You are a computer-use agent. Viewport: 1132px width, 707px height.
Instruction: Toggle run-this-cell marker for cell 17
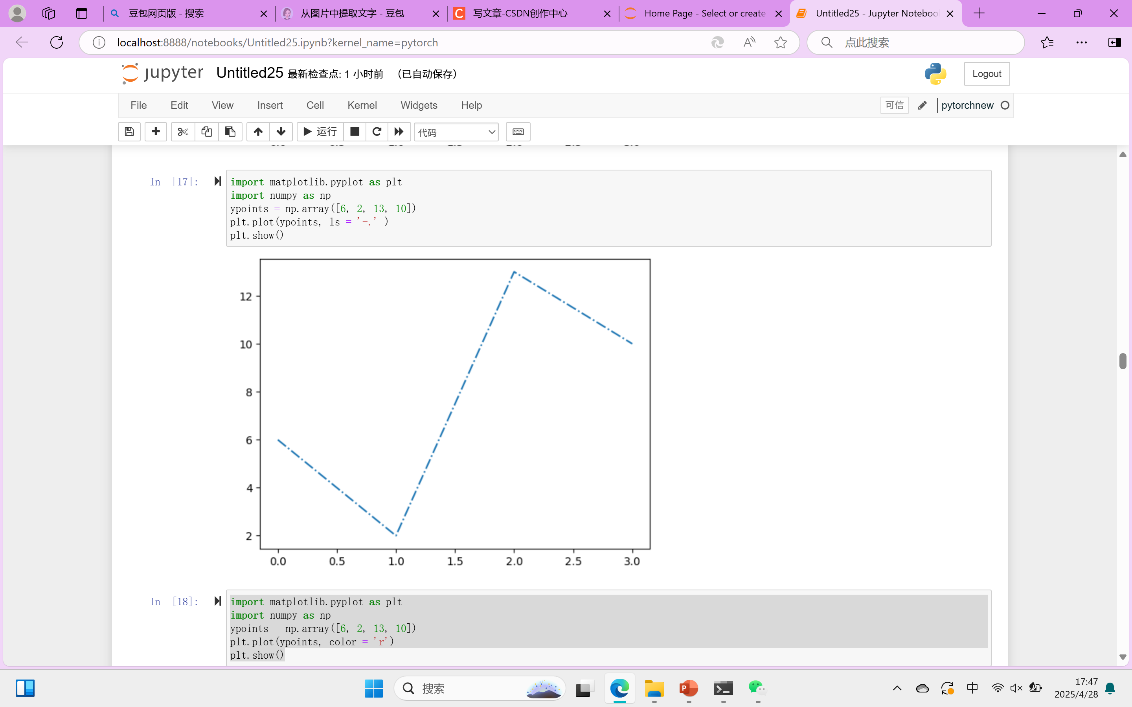coord(217,181)
